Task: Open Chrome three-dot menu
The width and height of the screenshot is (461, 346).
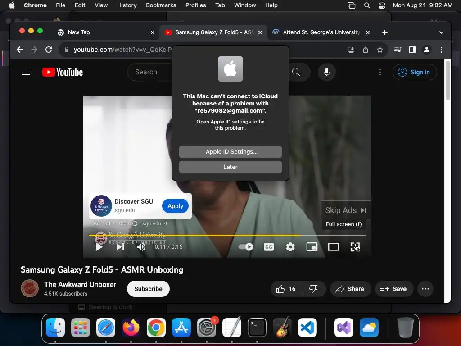Action: coord(441,50)
